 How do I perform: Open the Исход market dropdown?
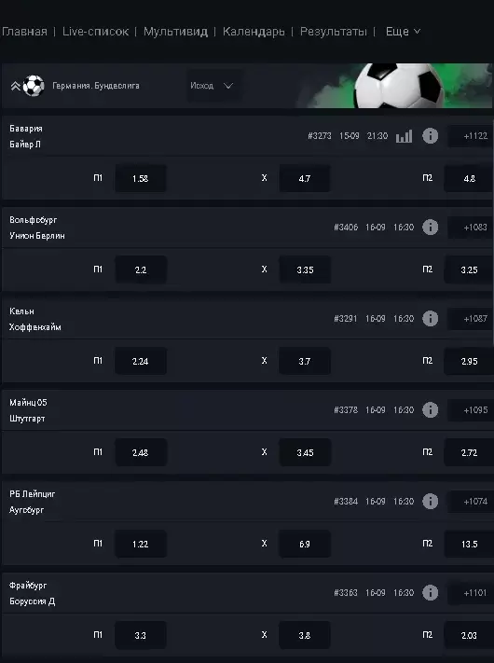(214, 86)
